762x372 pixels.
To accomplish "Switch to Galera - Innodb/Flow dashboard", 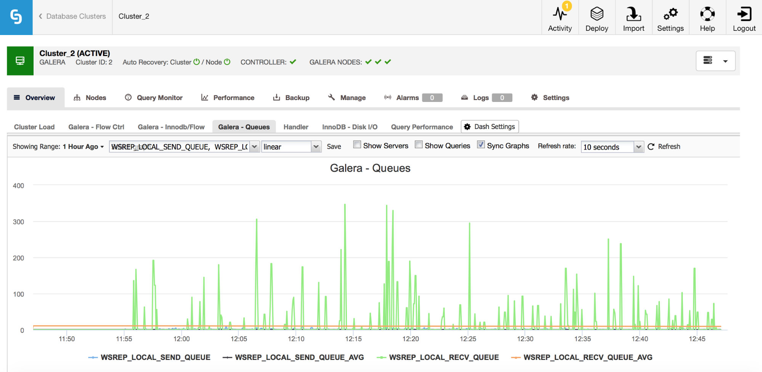I will (171, 127).
